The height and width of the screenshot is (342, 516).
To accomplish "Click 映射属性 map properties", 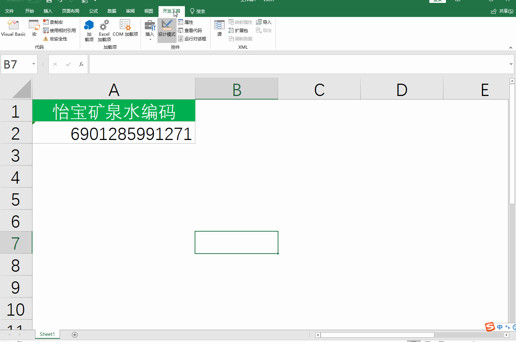I will pos(240,22).
